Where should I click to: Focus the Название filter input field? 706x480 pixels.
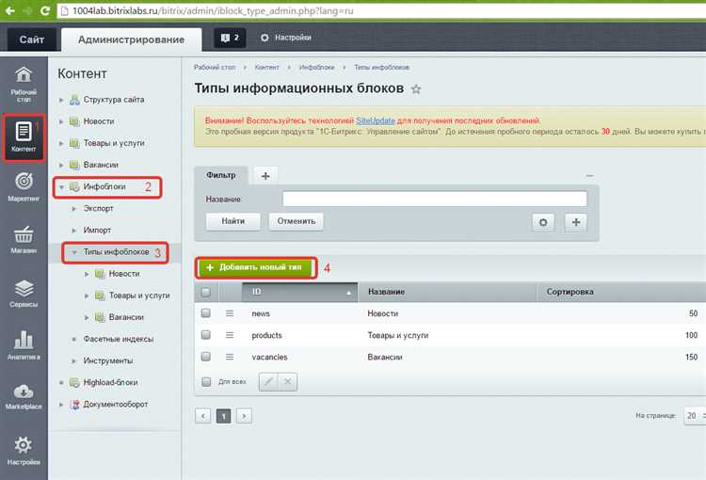[x=435, y=199]
